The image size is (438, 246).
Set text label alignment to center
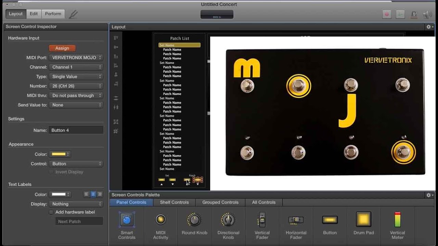point(93,194)
